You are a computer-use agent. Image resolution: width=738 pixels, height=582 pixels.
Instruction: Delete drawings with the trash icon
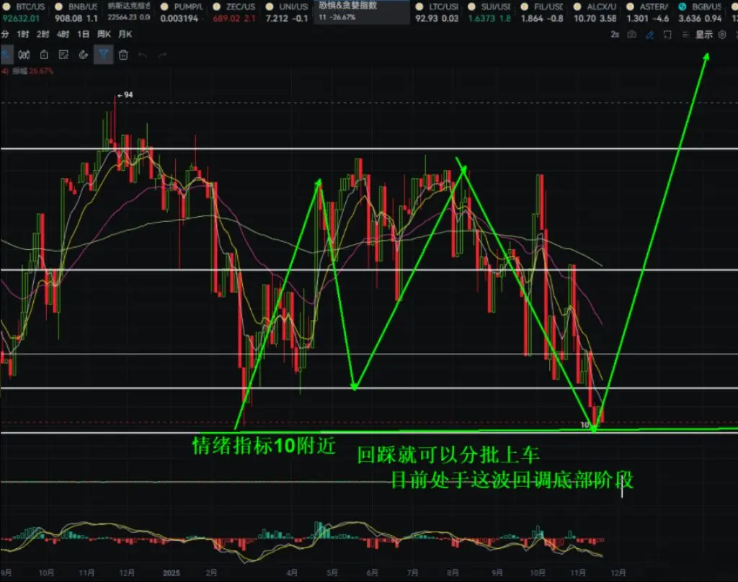[123, 55]
